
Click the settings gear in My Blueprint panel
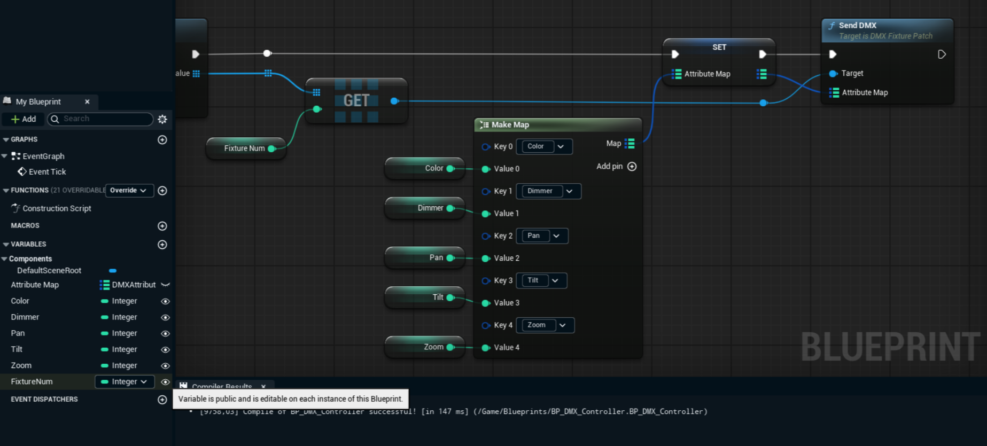coord(162,119)
